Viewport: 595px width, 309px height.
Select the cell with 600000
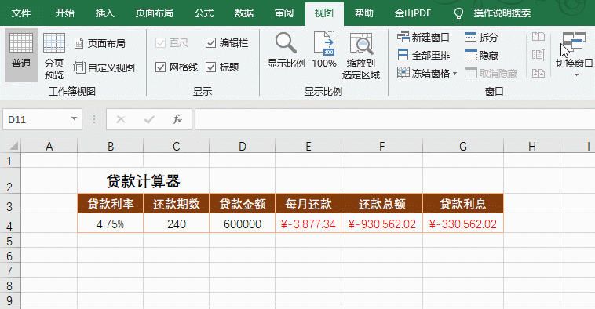click(x=242, y=224)
